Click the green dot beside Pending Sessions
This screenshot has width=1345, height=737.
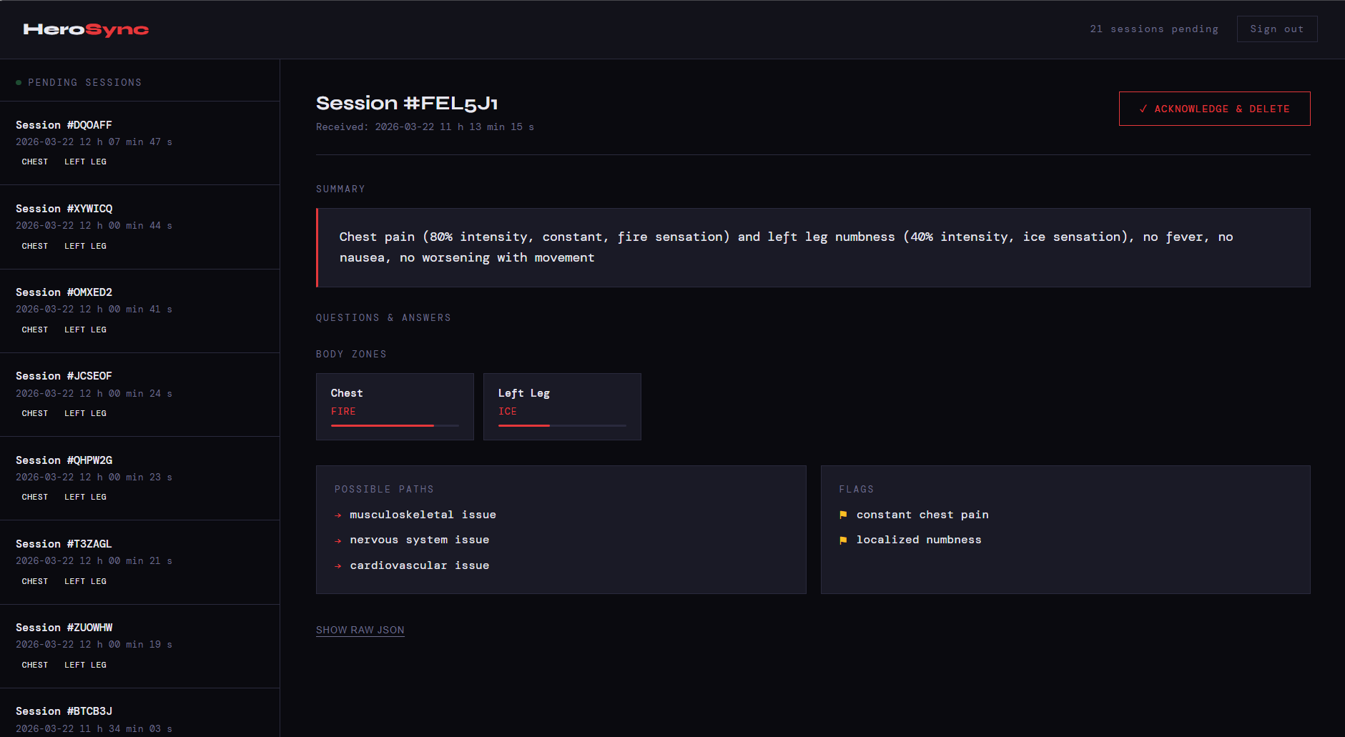19,83
